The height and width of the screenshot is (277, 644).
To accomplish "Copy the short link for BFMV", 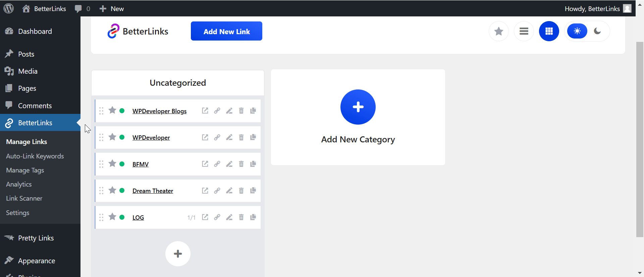I will click(x=217, y=164).
